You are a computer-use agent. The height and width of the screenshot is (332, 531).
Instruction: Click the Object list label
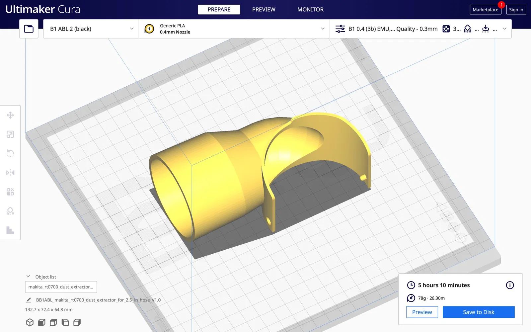(46, 277)
